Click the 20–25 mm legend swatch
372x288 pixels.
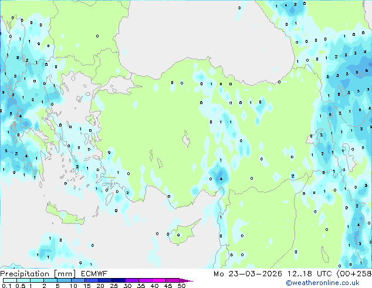(x=104, y=280)
